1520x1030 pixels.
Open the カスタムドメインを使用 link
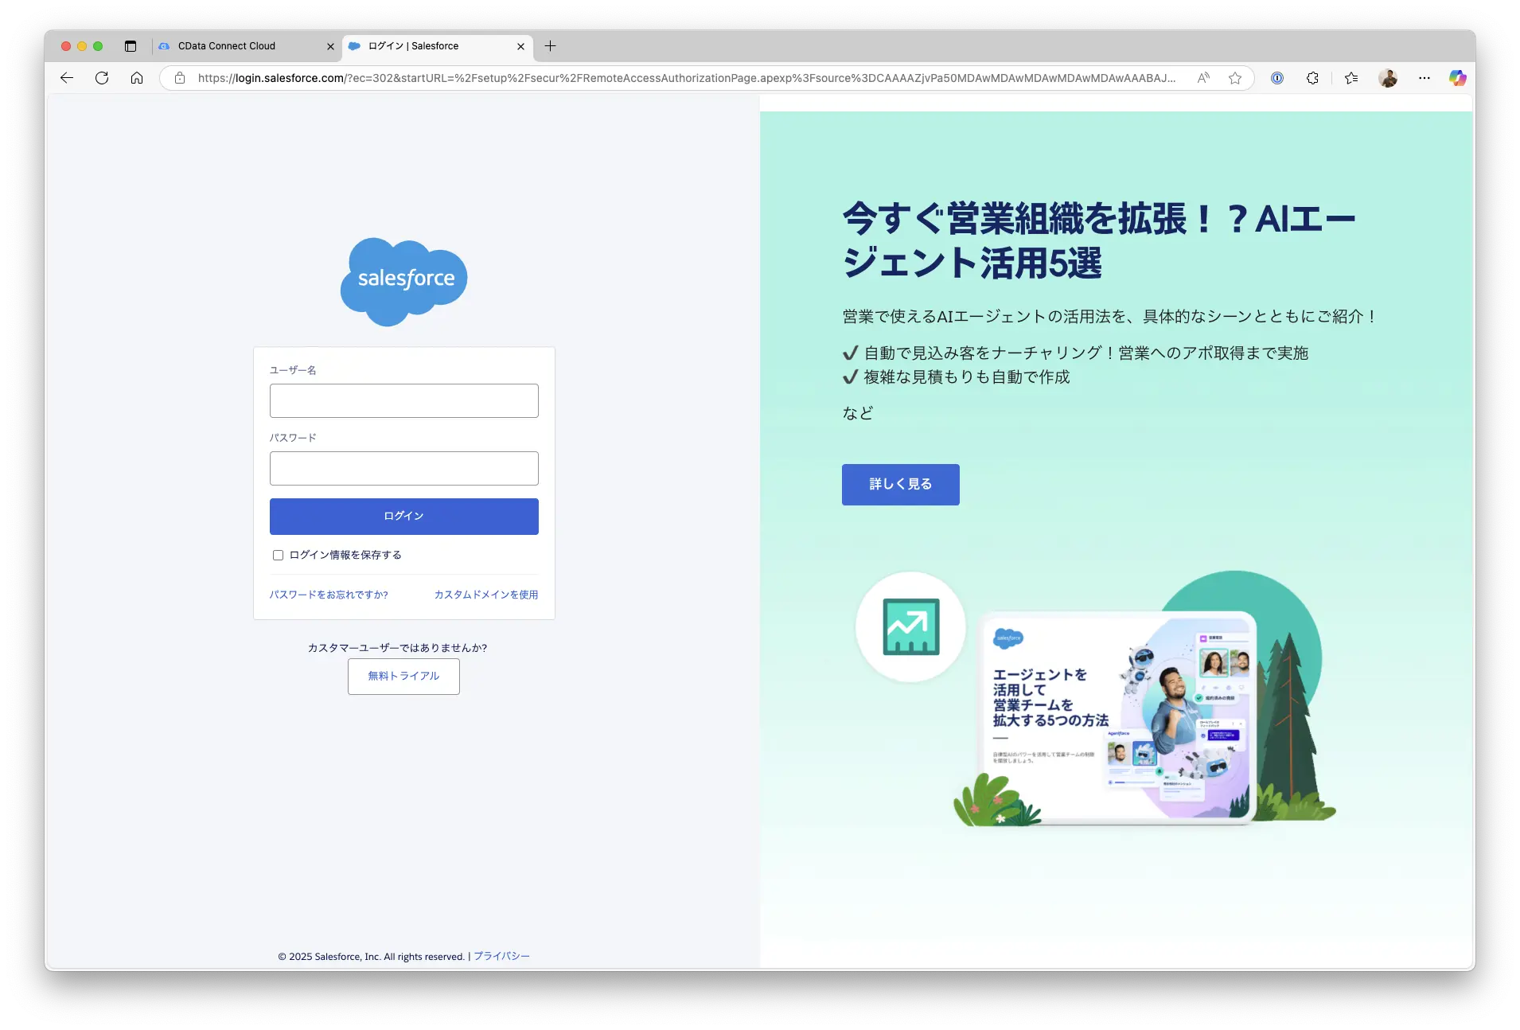click(486, 595)
